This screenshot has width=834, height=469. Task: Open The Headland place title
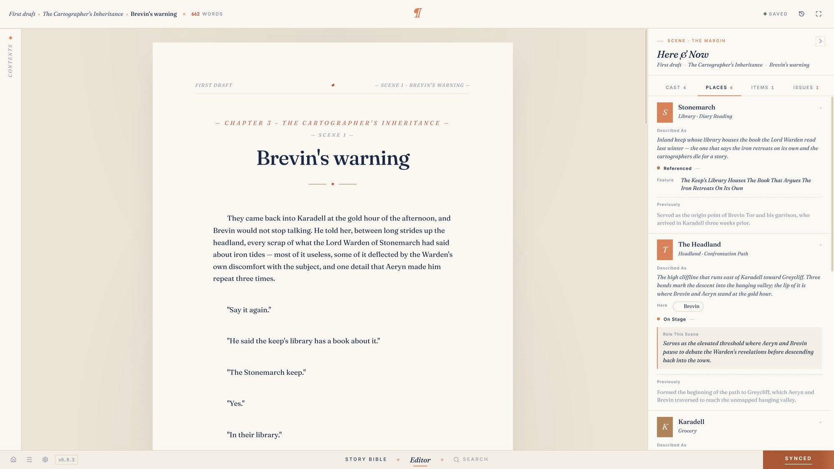(699, 244)
